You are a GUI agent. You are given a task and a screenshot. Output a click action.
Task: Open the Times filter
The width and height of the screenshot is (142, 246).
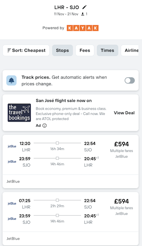[x=108, y=50]
